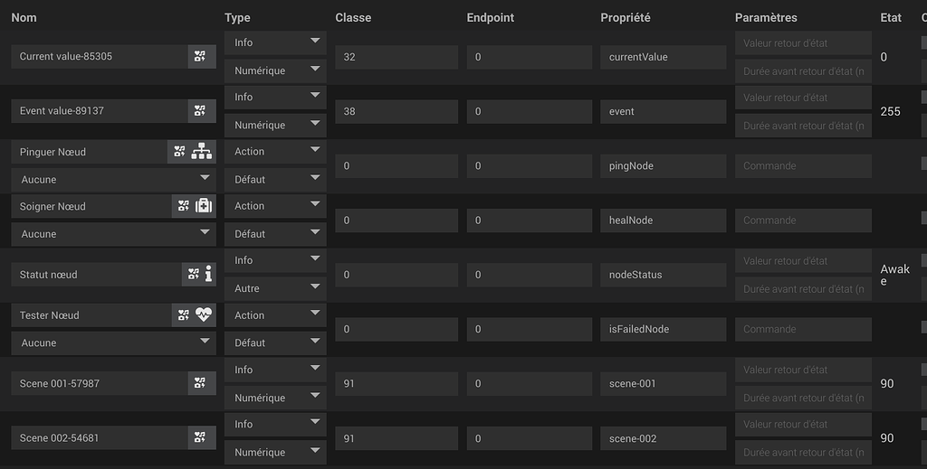
Task: Click the Commande field in the isFailedNode row
Action: (802, 329)
